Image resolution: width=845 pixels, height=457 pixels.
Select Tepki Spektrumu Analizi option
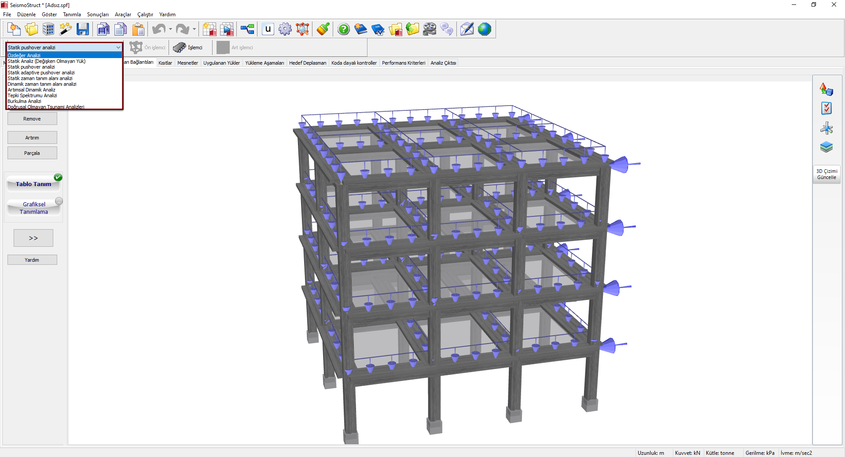pyautogui.click(x=32, y=95)
